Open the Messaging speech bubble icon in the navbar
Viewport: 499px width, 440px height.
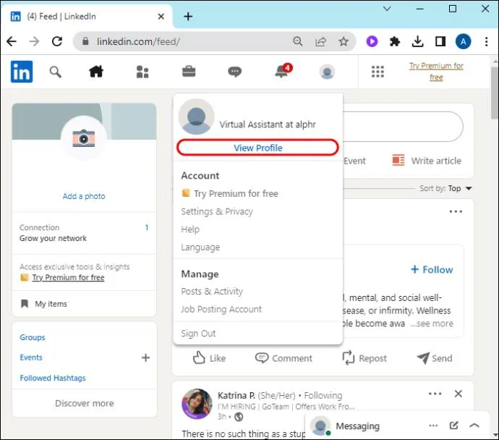pyautogui.click(x=235, y=72)
